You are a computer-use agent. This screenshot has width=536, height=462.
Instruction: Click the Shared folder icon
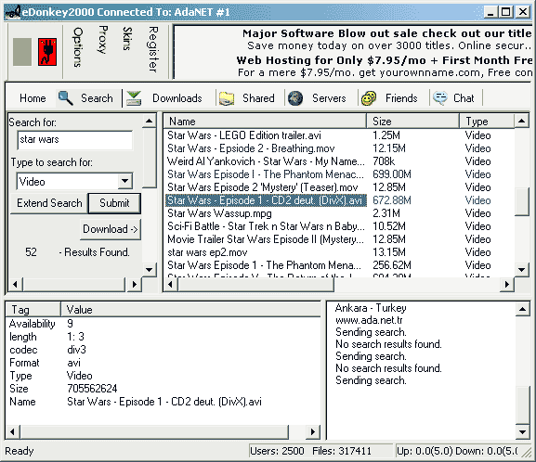pos(227,98)
